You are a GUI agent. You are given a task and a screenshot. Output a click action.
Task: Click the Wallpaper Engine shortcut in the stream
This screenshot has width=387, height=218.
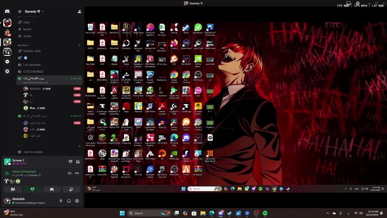(x=150, y=171)
